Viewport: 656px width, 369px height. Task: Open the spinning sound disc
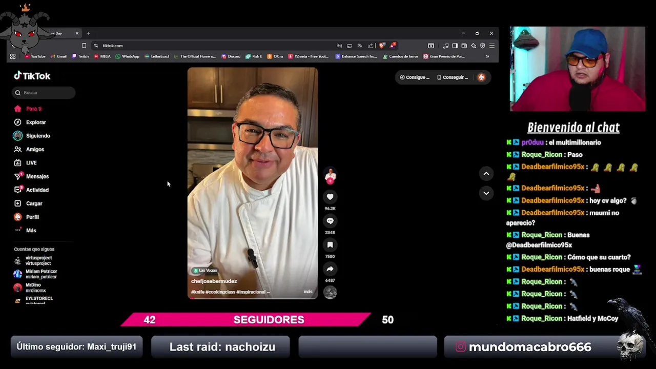[330, 292]
